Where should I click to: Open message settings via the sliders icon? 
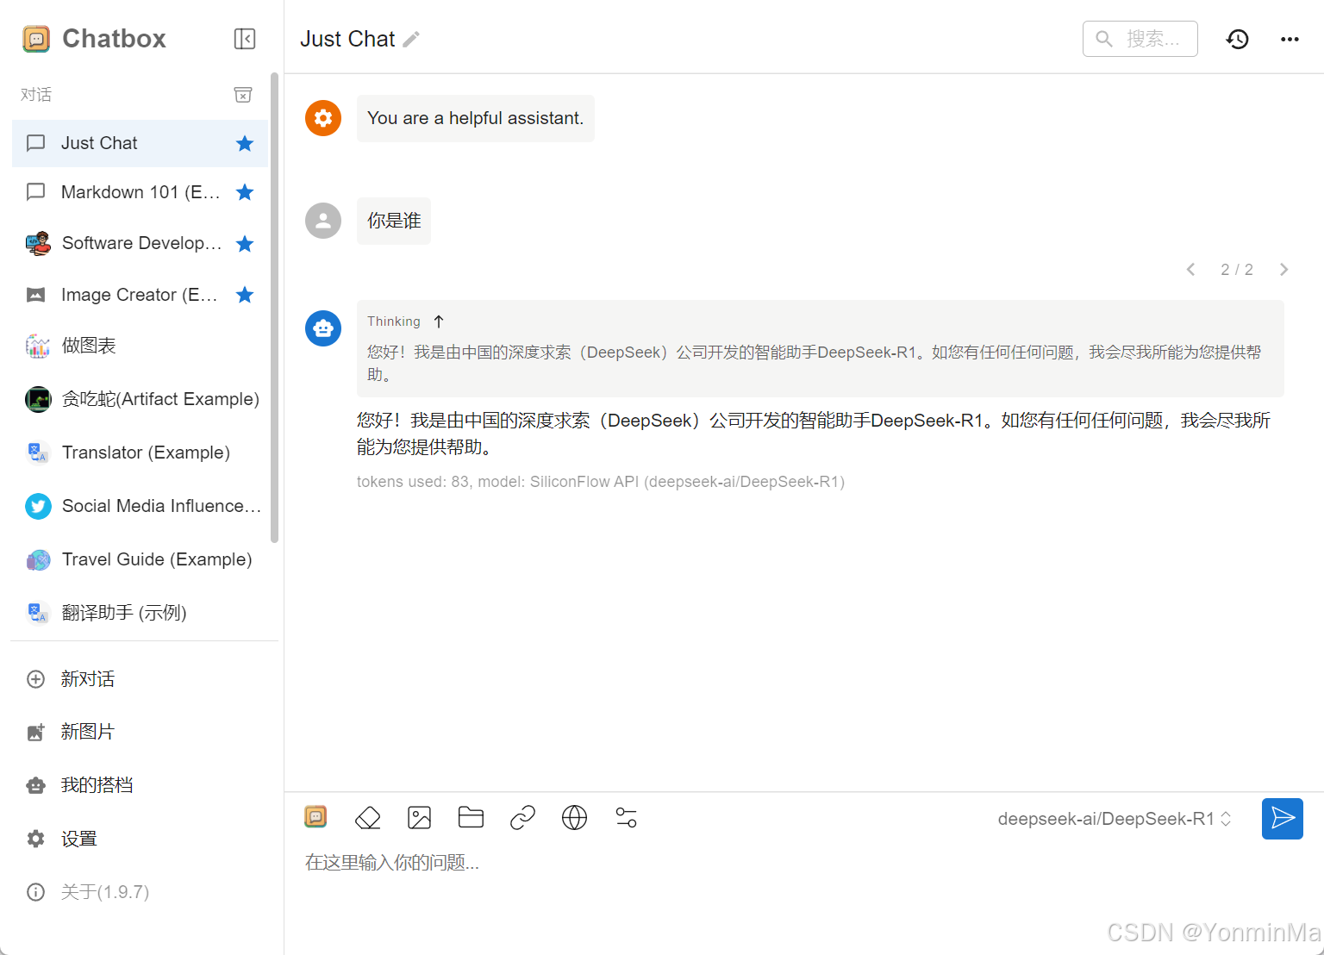(x=626, y=817)
